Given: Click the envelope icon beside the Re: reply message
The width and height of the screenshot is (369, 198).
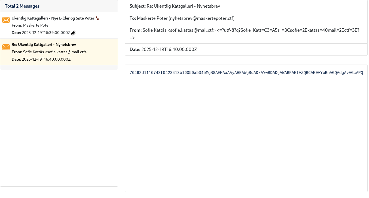Looking at the screenshot, I should [x=6, y=47].
